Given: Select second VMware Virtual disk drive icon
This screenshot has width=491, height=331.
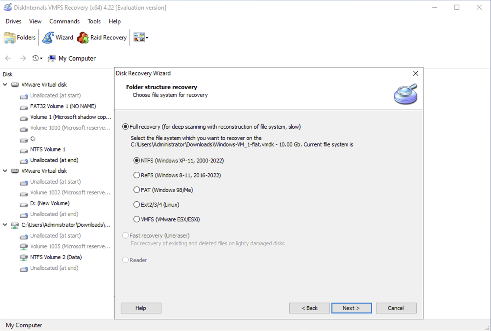Looking at the screenshot, I should coord(15,171).
